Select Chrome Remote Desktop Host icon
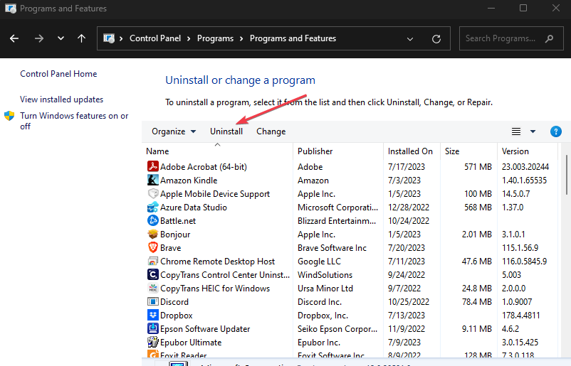 coord(152,261)
